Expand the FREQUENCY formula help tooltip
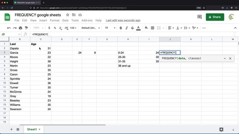The width and height of the screenshot is (239, 134). [225, 58]
